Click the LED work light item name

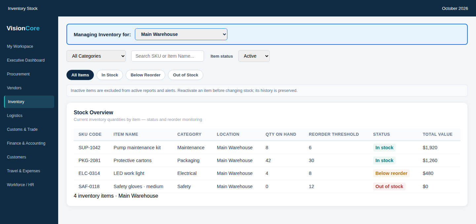(129, 173)
